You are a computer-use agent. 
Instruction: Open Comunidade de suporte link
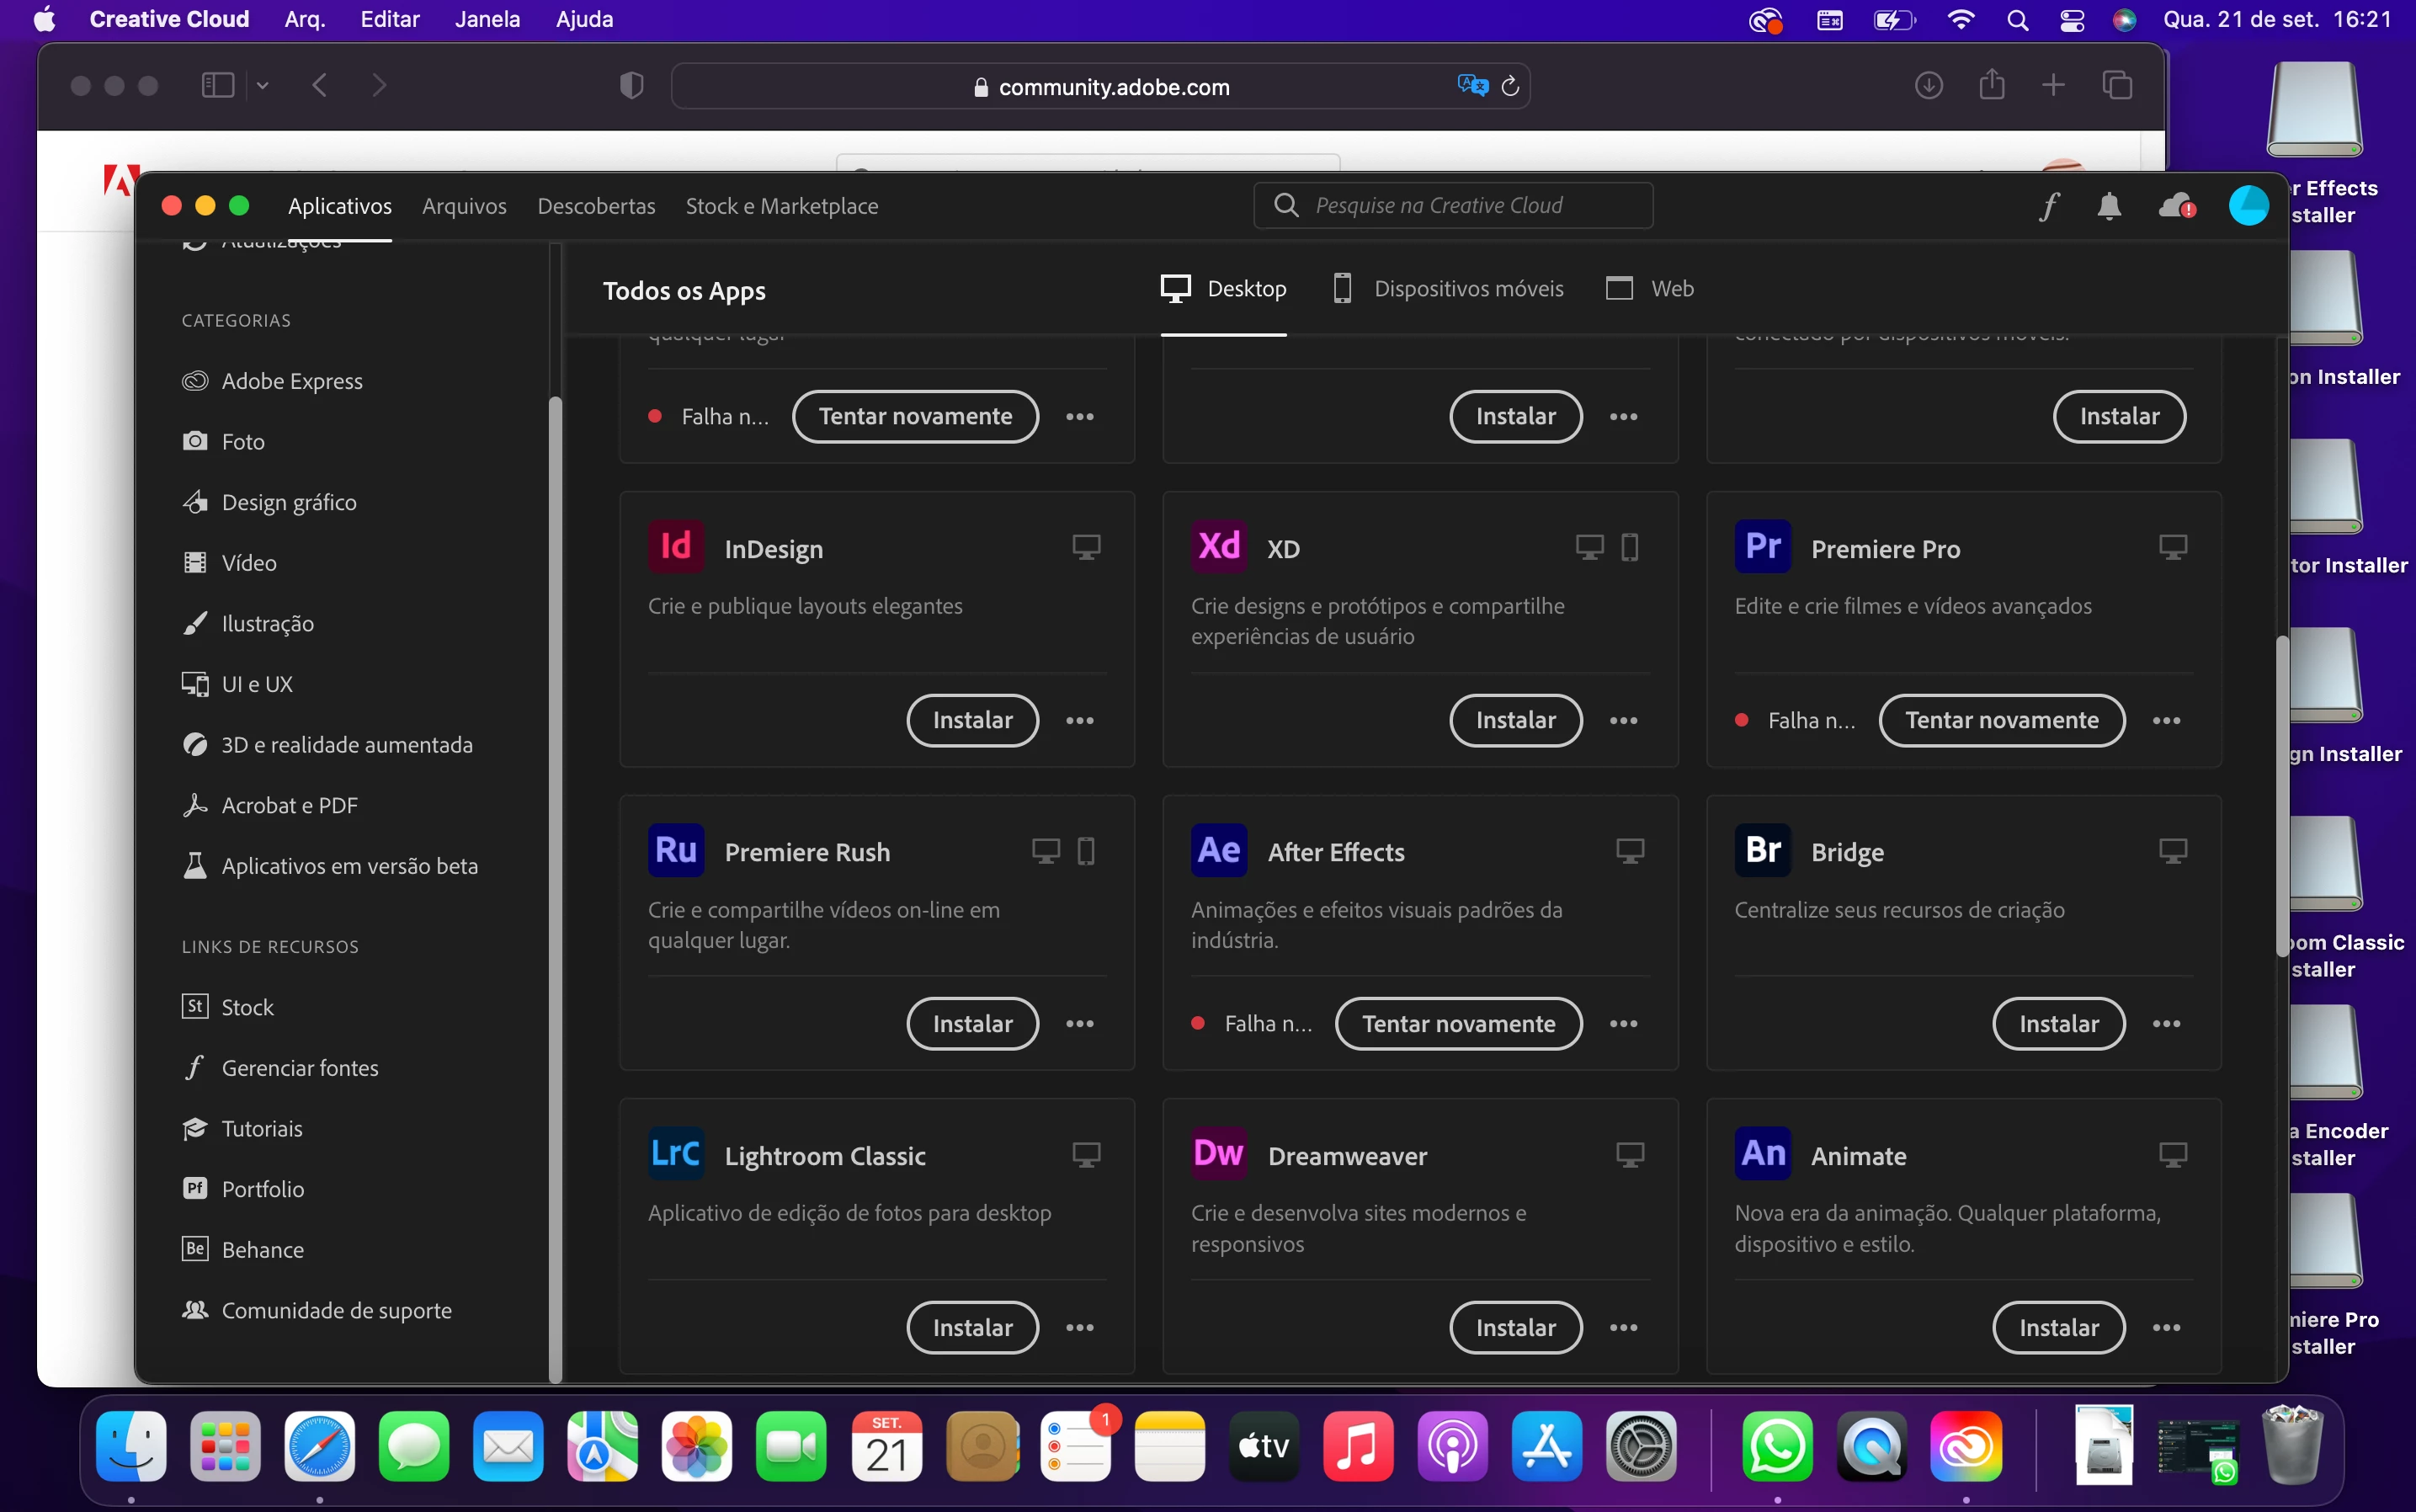(x=336, y=1310)
